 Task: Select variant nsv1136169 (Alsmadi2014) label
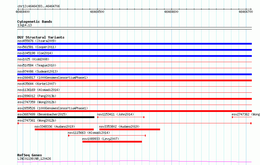click(x=39, y=90)
